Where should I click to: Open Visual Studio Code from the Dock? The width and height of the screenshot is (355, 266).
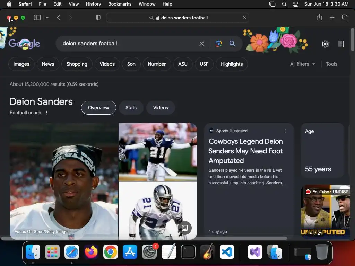(227, 252)
